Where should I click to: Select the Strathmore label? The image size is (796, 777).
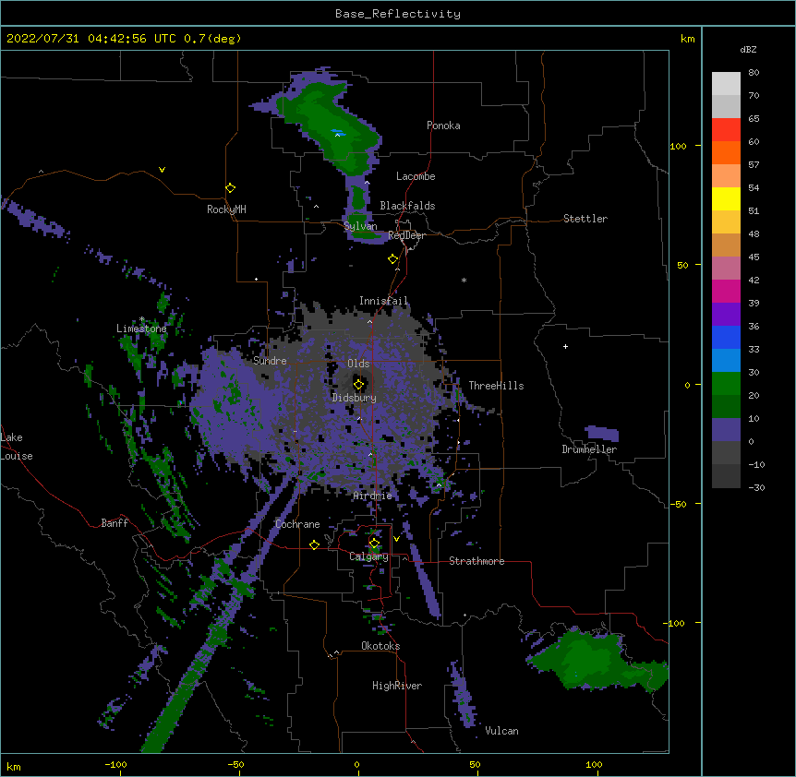pyautogui.click(x=476, y=561)
